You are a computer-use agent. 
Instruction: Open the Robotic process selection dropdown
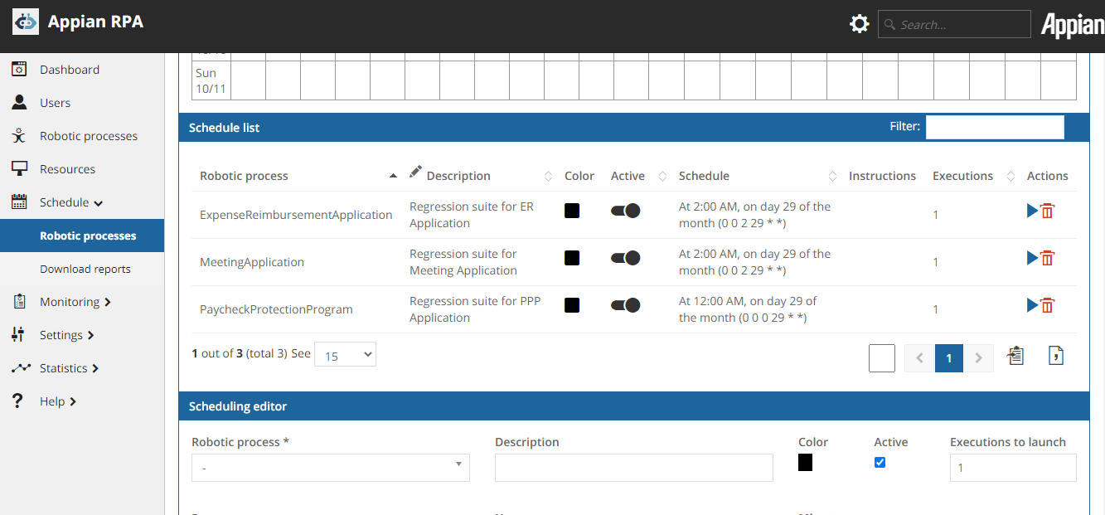[x=330, y=468]
